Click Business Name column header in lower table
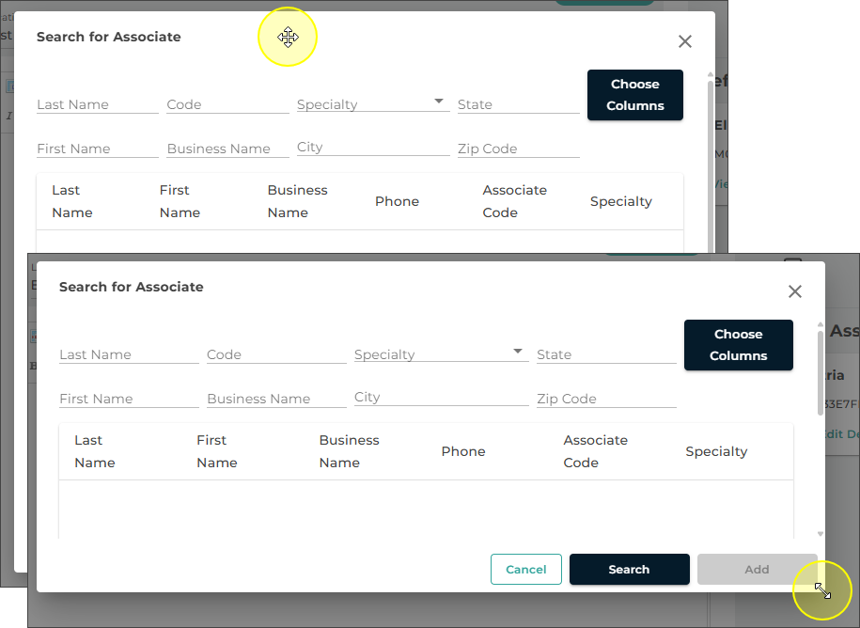The image size is (860, 628). coord(349,451)
